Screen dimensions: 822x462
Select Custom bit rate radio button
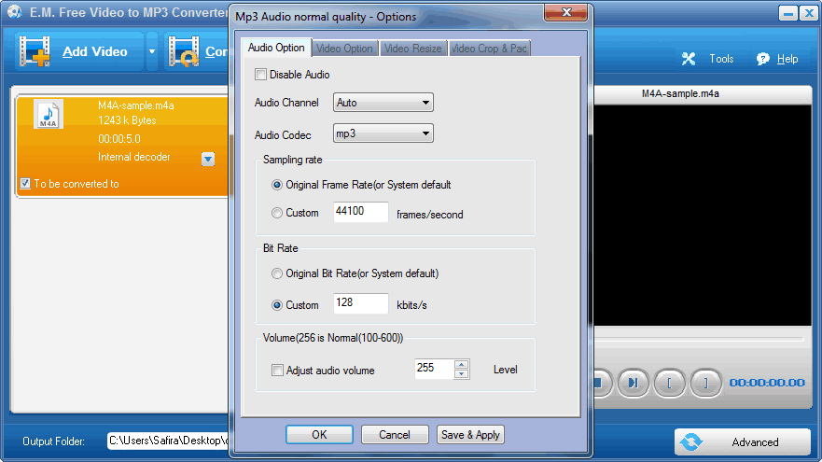tap(277, 305)
